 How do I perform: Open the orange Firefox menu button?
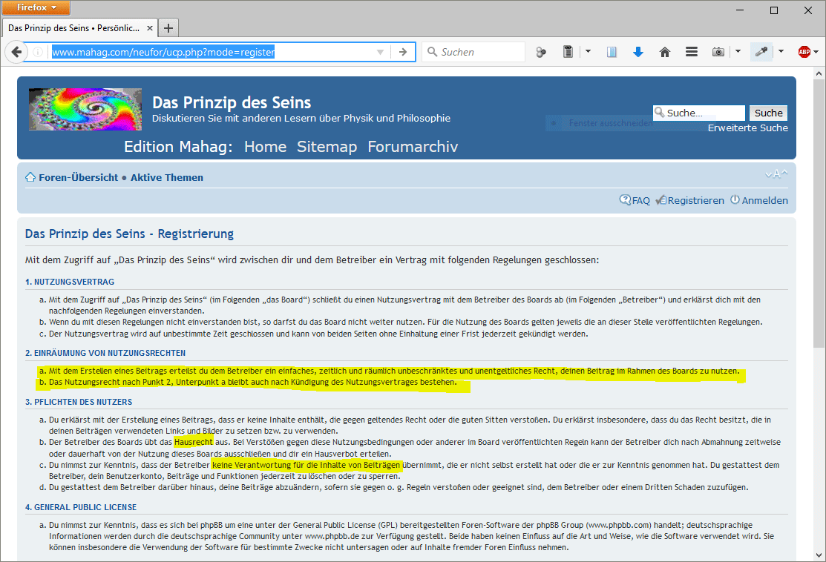pyautogui.click(x=36, y=7)
